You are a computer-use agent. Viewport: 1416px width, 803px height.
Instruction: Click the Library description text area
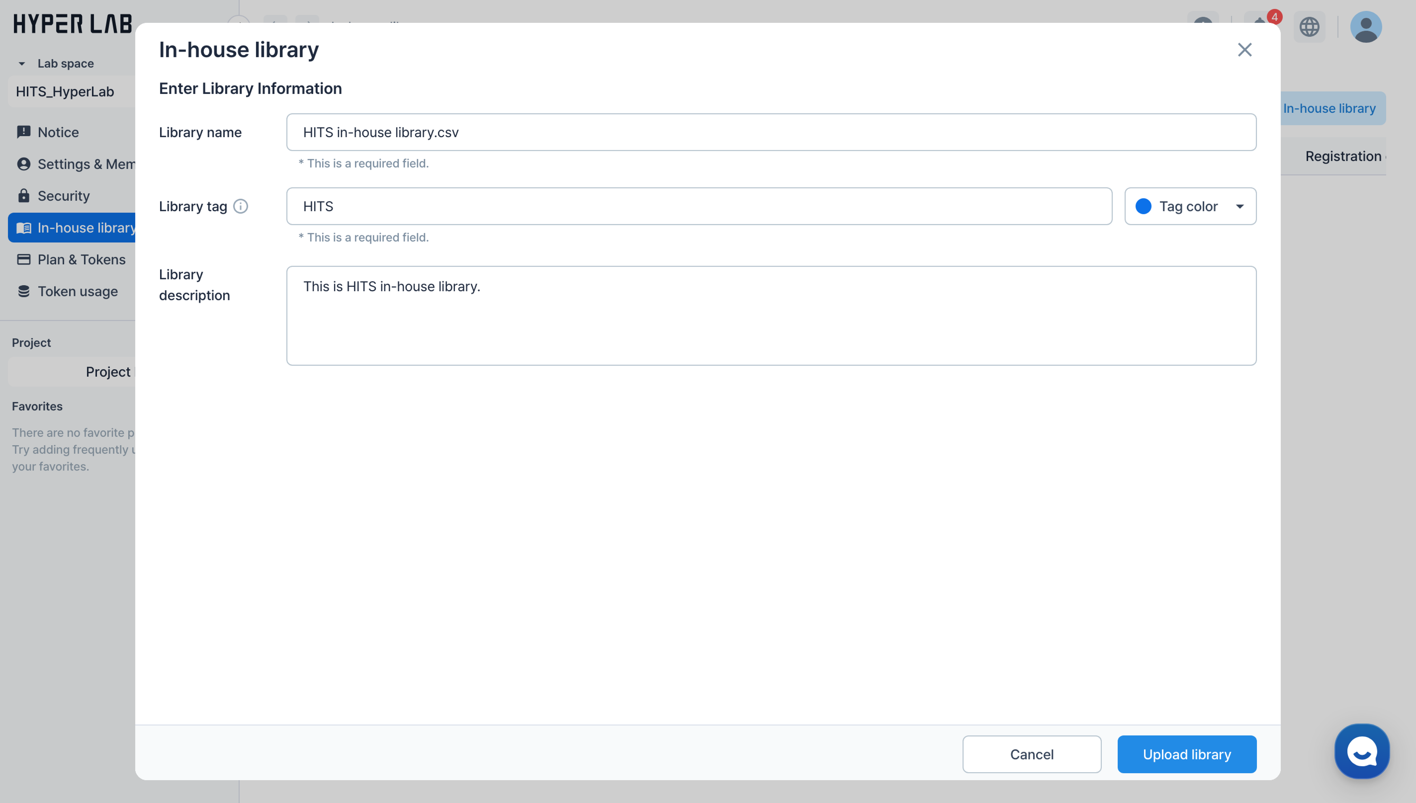click(771, 315)
